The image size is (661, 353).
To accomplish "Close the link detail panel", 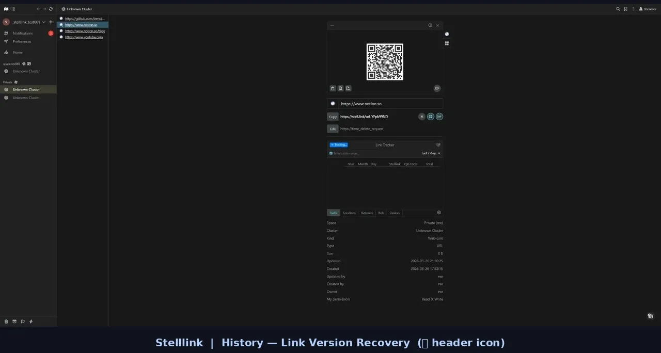I will pyautogui.click(x=437, y=25).
